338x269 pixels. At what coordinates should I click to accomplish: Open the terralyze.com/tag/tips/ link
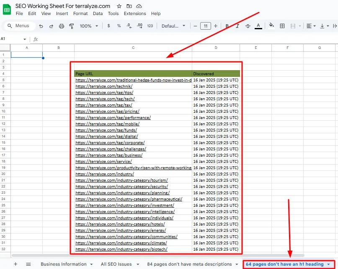(104, 92)
